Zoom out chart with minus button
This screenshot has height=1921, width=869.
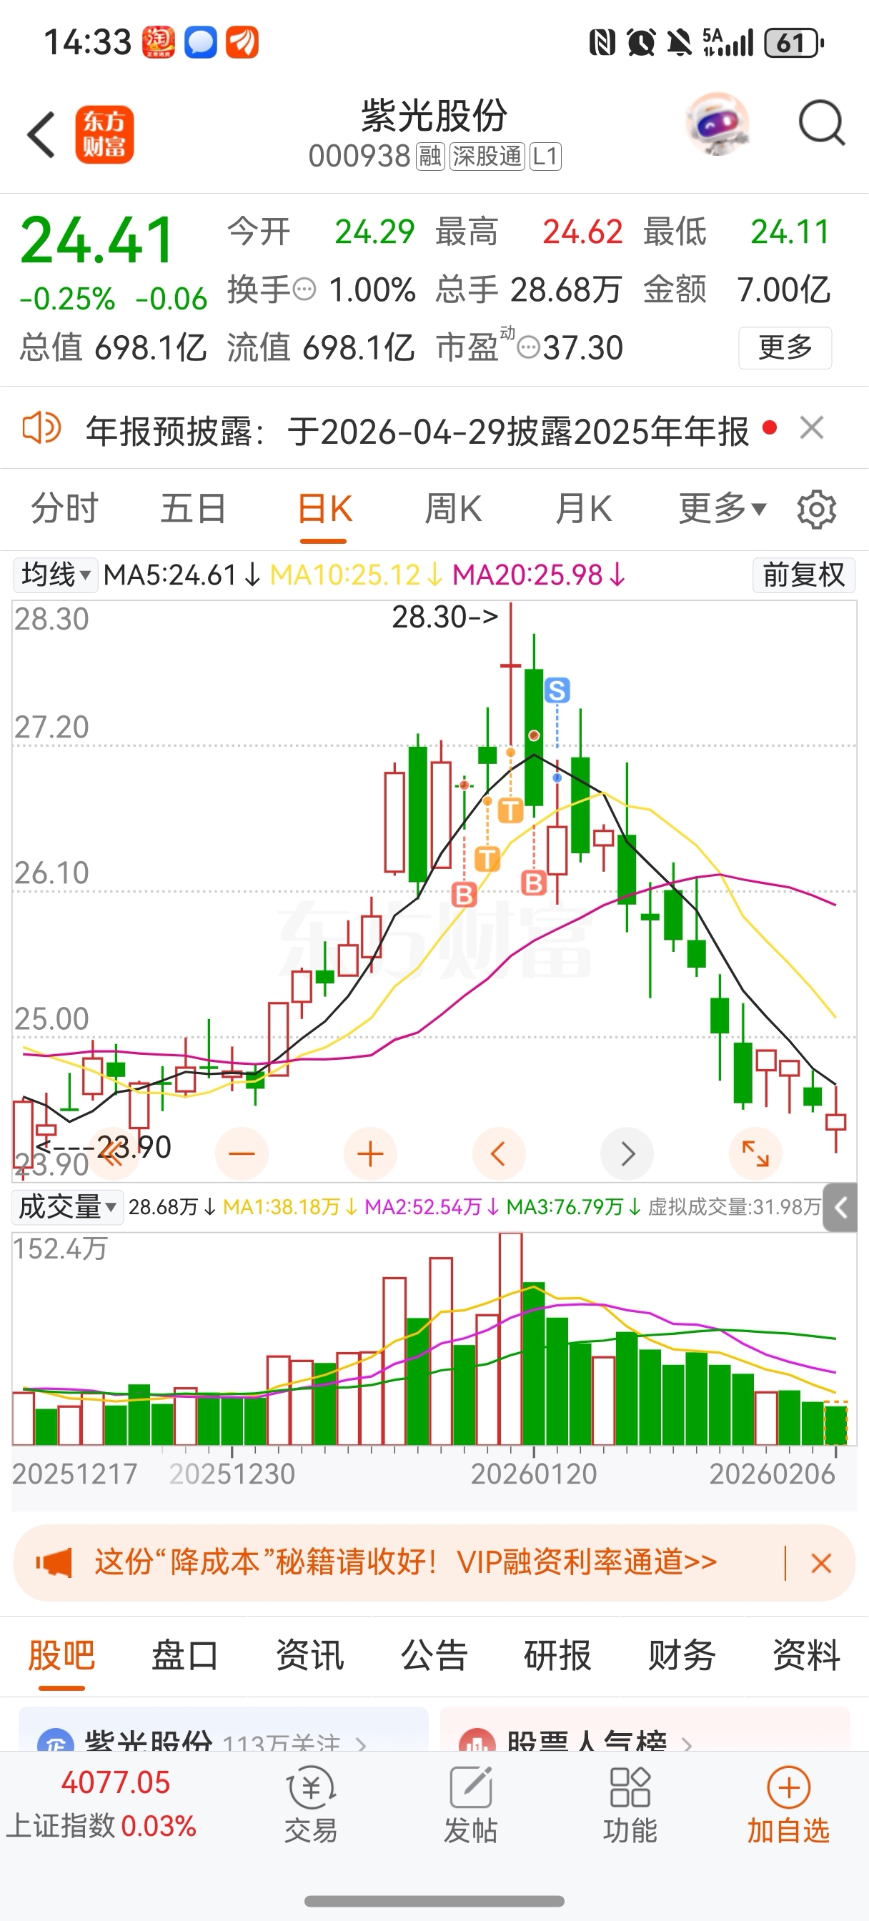[242, 1153]
